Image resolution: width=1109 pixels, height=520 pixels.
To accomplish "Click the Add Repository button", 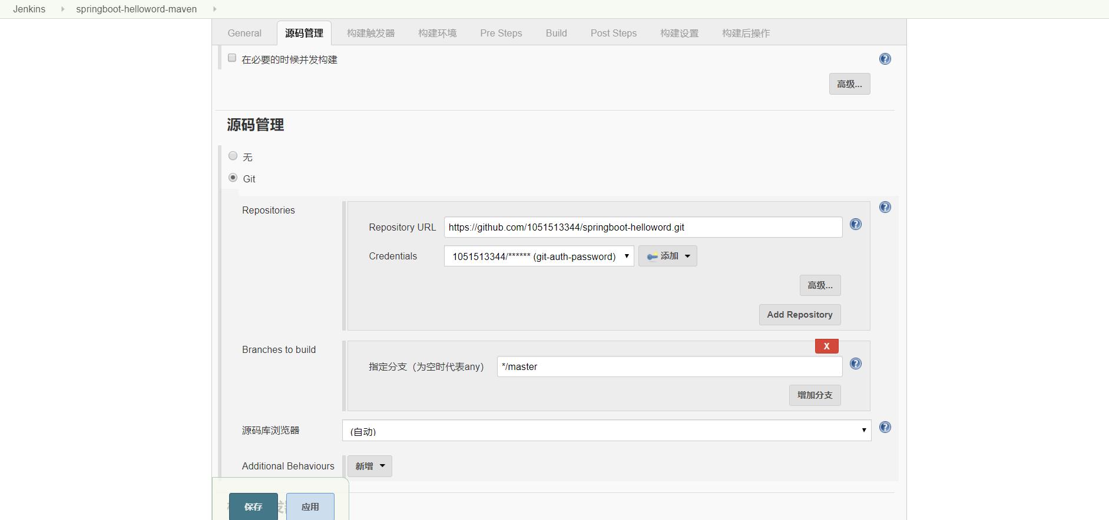I will tap(800, 315).
